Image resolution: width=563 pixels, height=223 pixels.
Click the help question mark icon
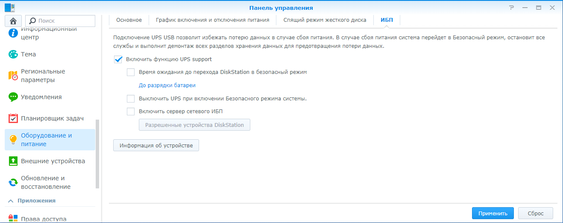click(511, 8)
